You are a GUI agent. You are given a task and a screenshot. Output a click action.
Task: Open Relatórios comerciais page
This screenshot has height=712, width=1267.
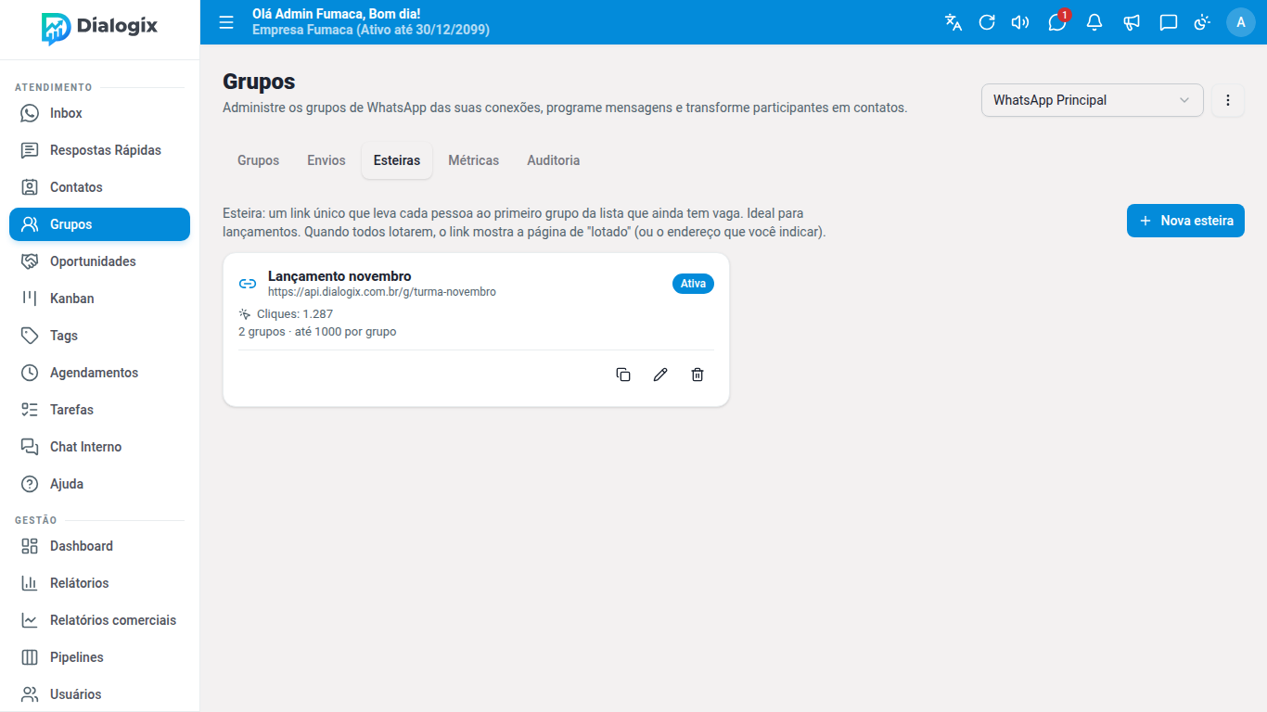click(100, 620)
